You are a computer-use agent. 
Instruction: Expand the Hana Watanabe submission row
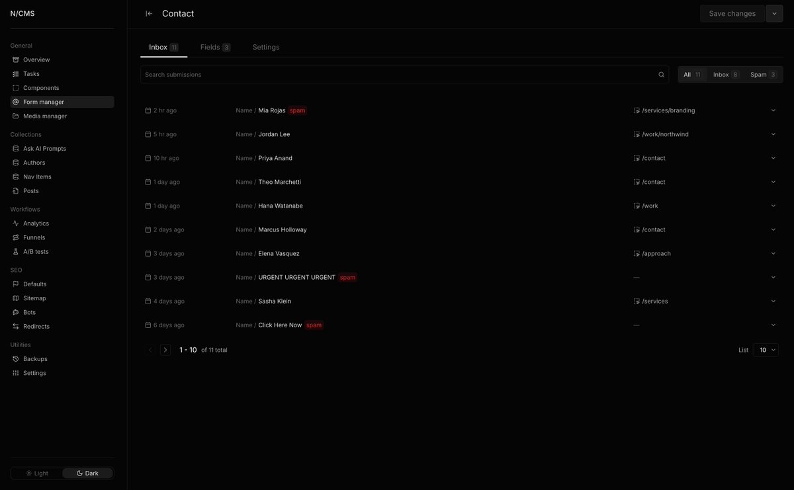[x=773, y=206]
